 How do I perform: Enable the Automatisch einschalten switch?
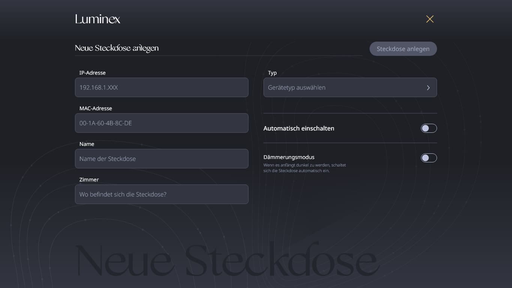point(429,128)
